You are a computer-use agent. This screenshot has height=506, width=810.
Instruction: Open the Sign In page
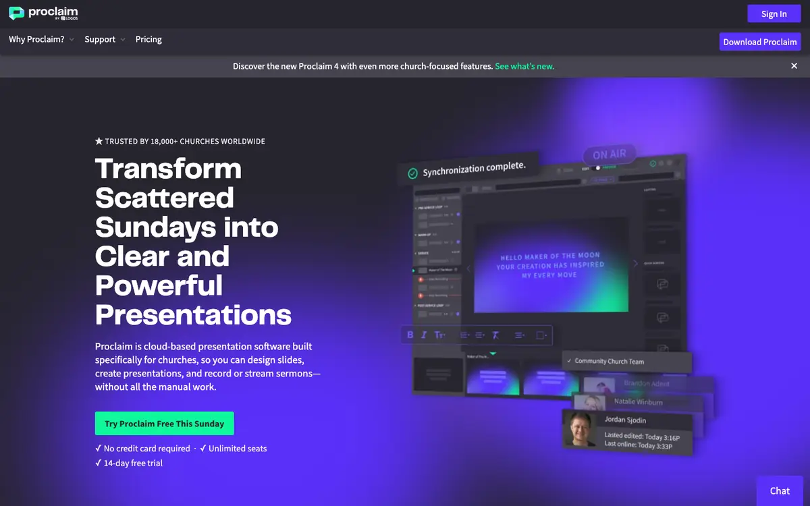coord(774,13)
